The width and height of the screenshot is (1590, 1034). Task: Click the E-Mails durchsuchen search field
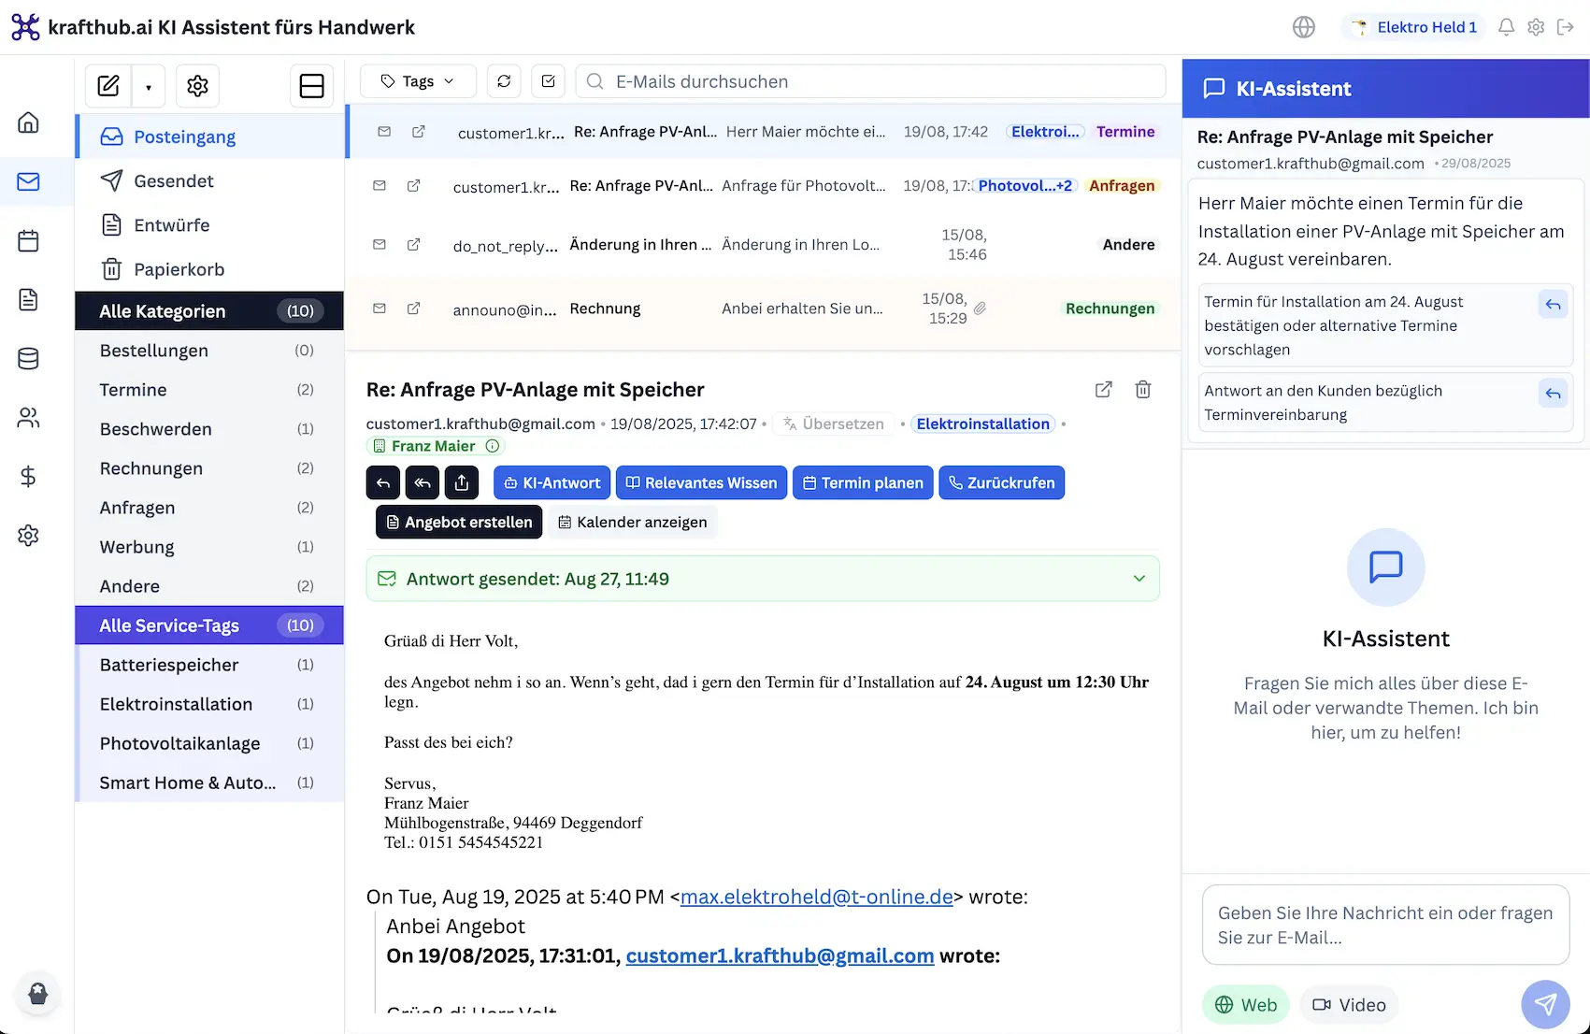click(x=869, y=81)
